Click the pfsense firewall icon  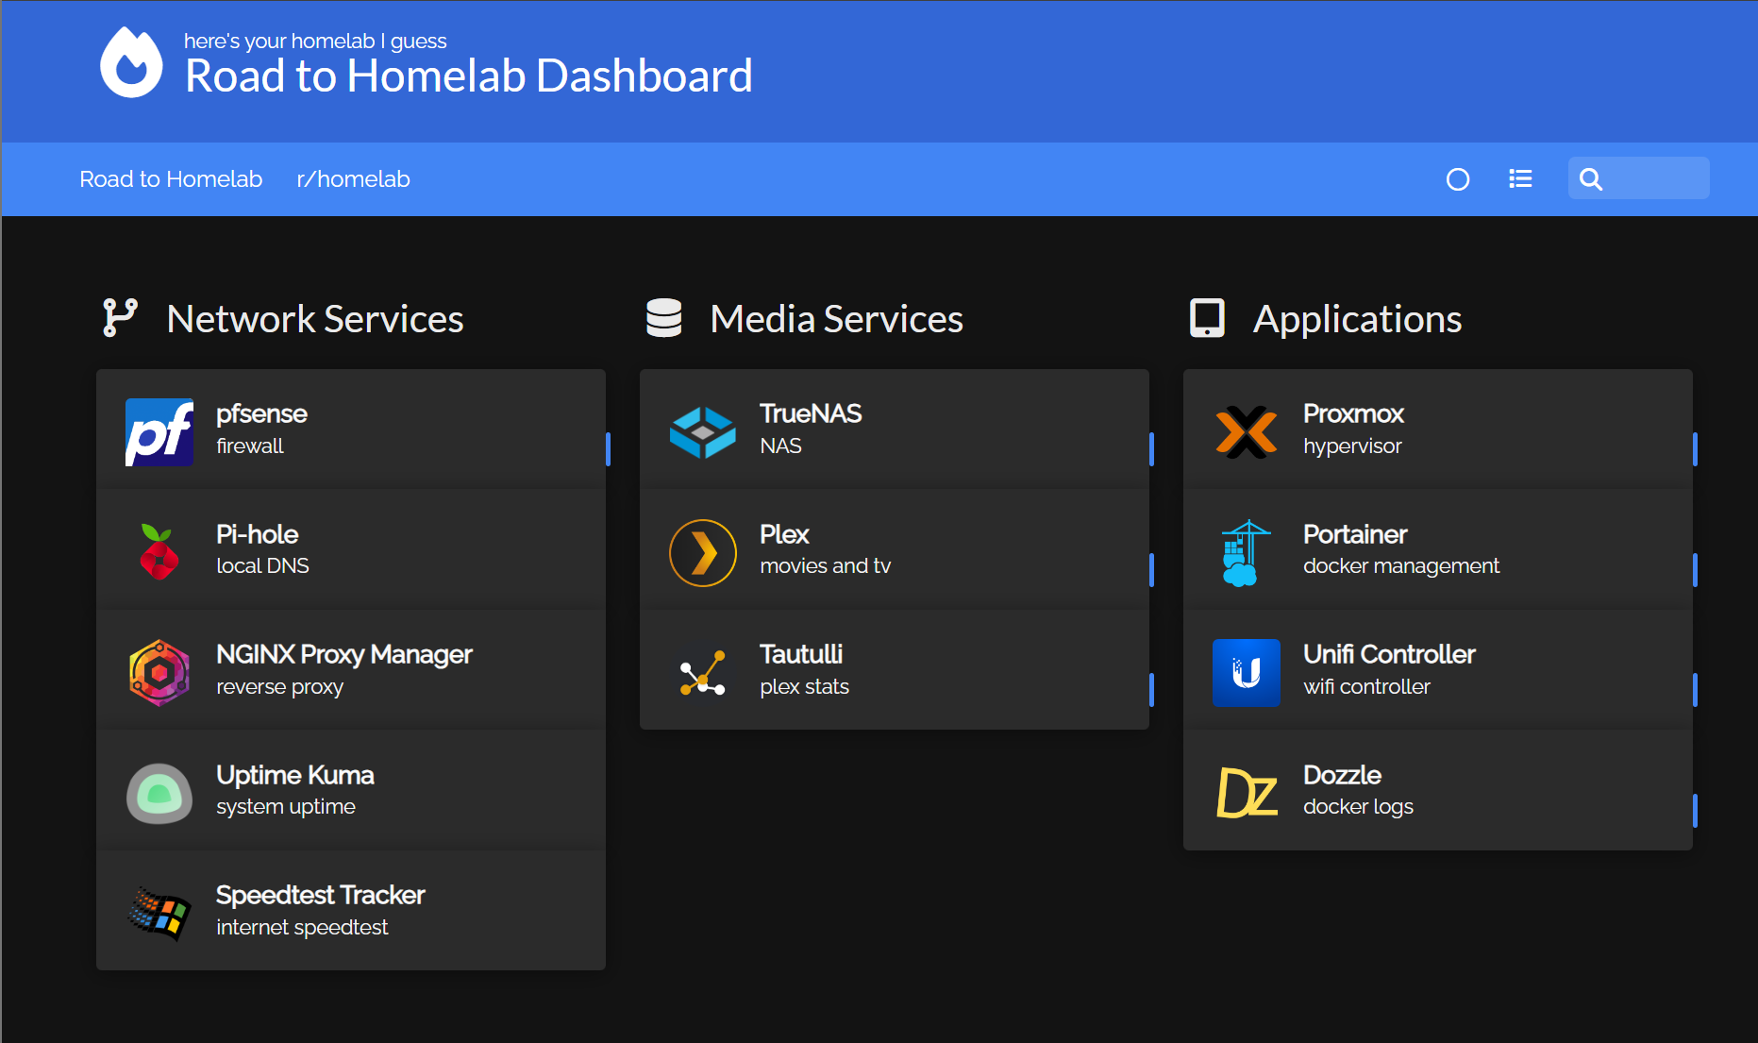(159, 431)
